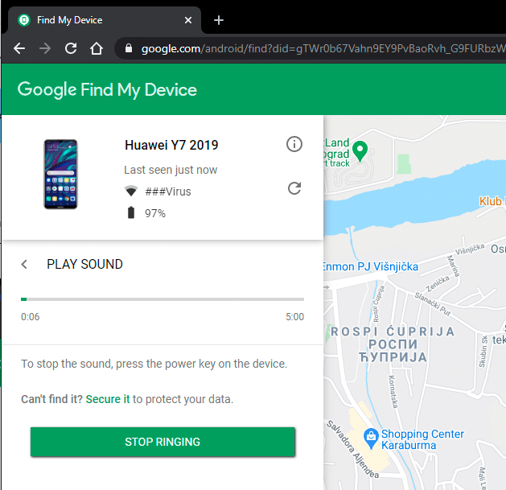This screenshot has height=490, width=506.
Task: Refresh the device location status
Action: 294,188
